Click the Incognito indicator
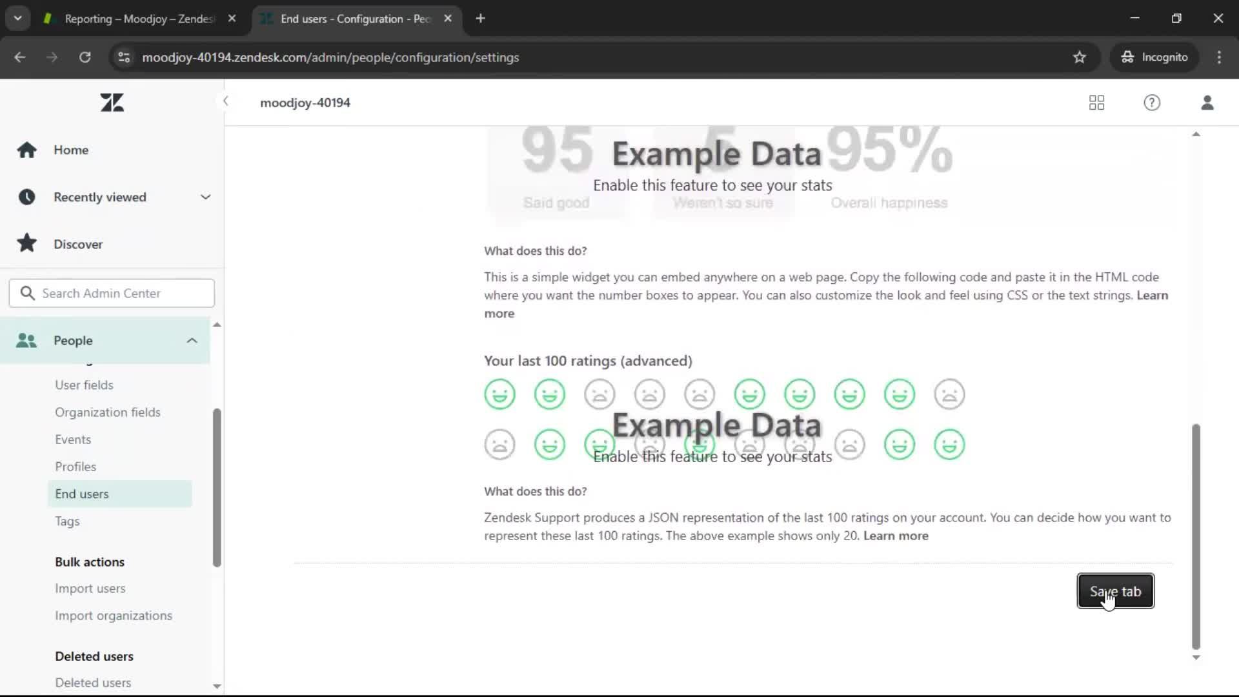Viewport: 1239px width, 697px height. coord(1154,57)
